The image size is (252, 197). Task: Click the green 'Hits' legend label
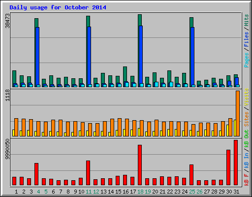247,20
